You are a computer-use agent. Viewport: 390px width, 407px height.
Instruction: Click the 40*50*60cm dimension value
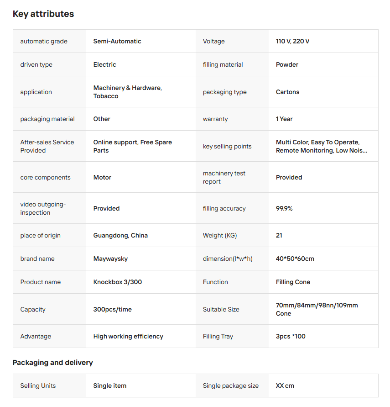(295, 259)
